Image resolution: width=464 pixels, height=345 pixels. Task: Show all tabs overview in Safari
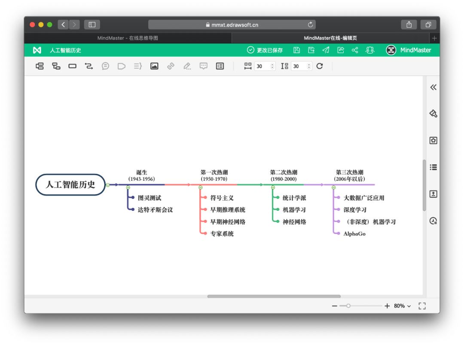(x=428, y=25)
